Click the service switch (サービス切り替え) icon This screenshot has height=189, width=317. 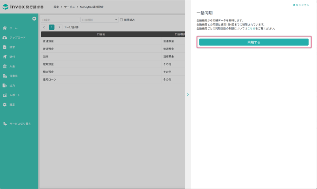pos(5,124)
